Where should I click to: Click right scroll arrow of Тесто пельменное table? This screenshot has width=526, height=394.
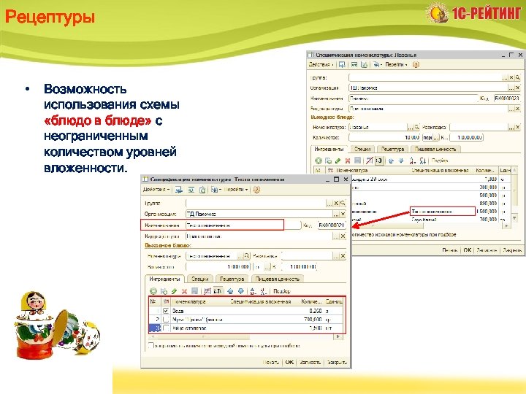click(338, 336)
